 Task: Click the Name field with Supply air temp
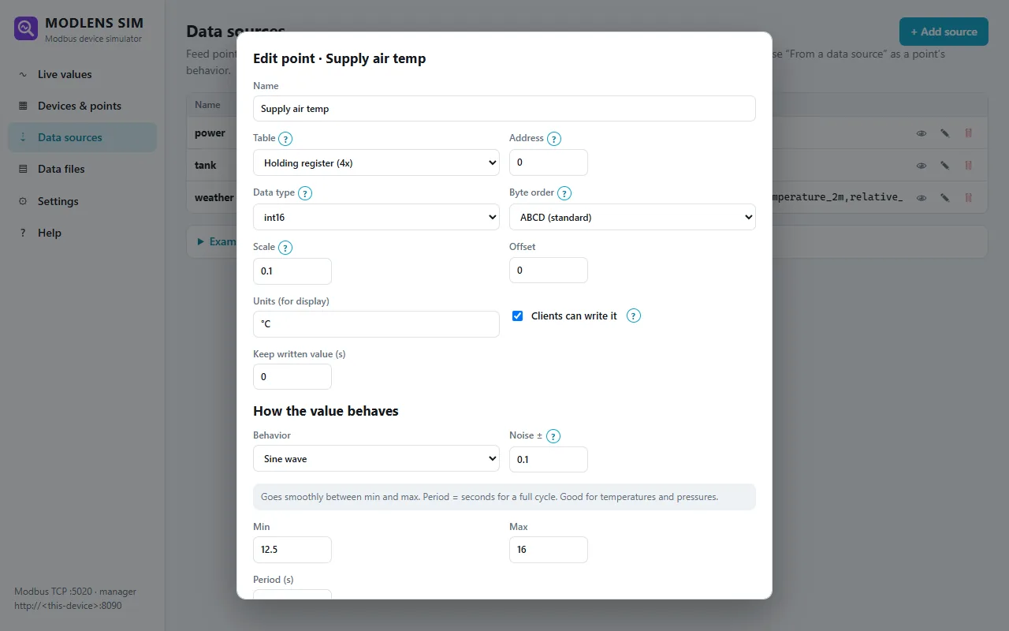pos(504,109)
